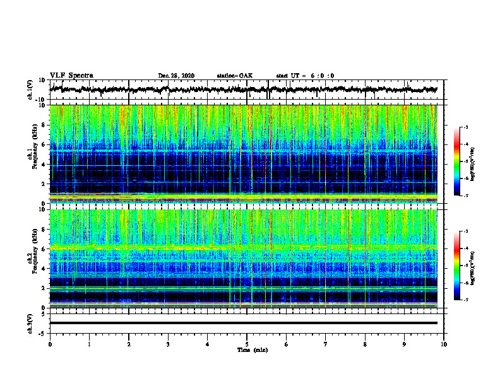Image resolution: width=500 pixels, height=386 pixels.
Task: Click the "8" kHz tick of ch.2 spectrogram
Action: 44,230
